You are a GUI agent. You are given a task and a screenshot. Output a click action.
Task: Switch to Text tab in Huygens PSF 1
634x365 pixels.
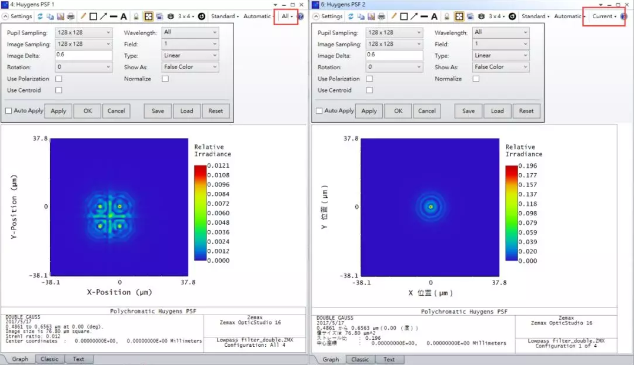click(x=78, y=359)
